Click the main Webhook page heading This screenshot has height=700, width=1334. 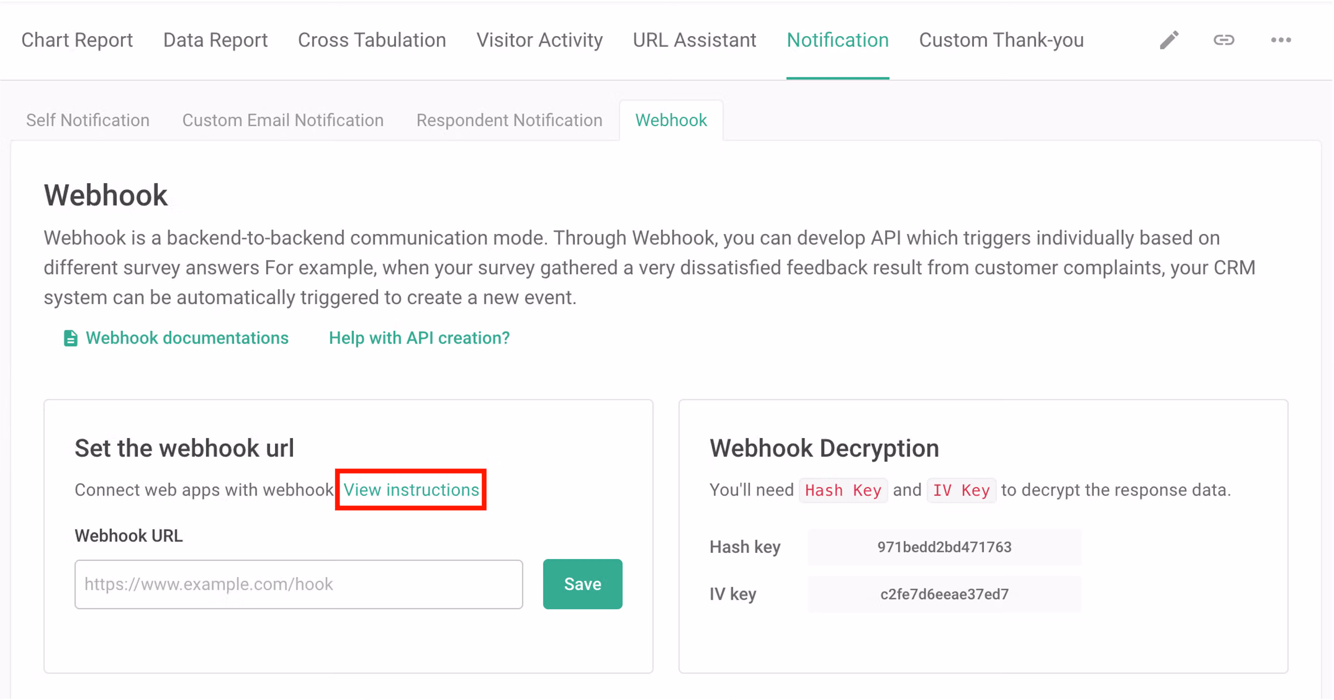click(105, 195)
